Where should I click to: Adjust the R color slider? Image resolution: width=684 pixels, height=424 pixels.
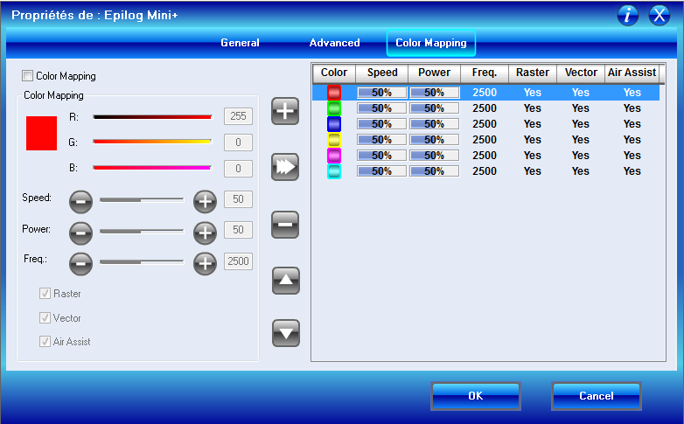152,117
